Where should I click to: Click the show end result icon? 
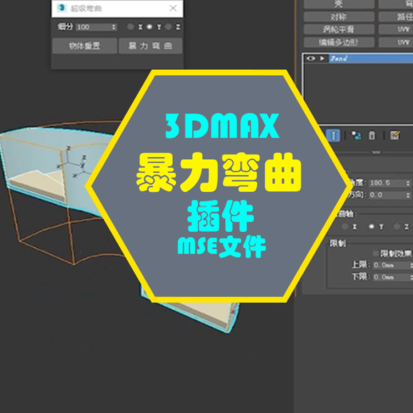(333, 135)
